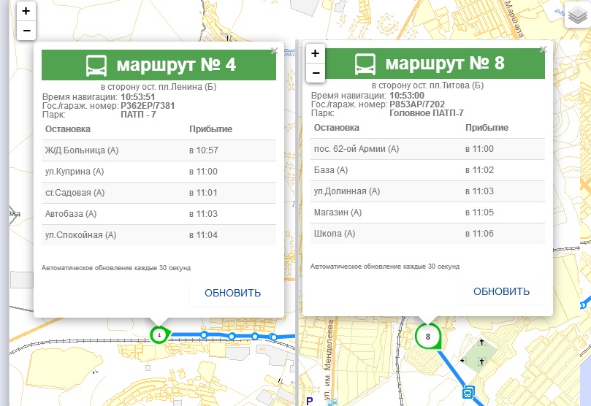Screen dimensions: 591x406
Task: Select Автобаза (А) stop row
Action: click(x=159, y=213)
